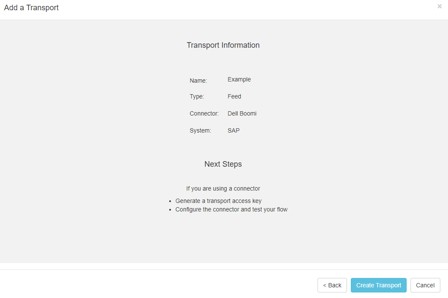Click 'Configure the connector and test your flow'

tap(231, 209)
